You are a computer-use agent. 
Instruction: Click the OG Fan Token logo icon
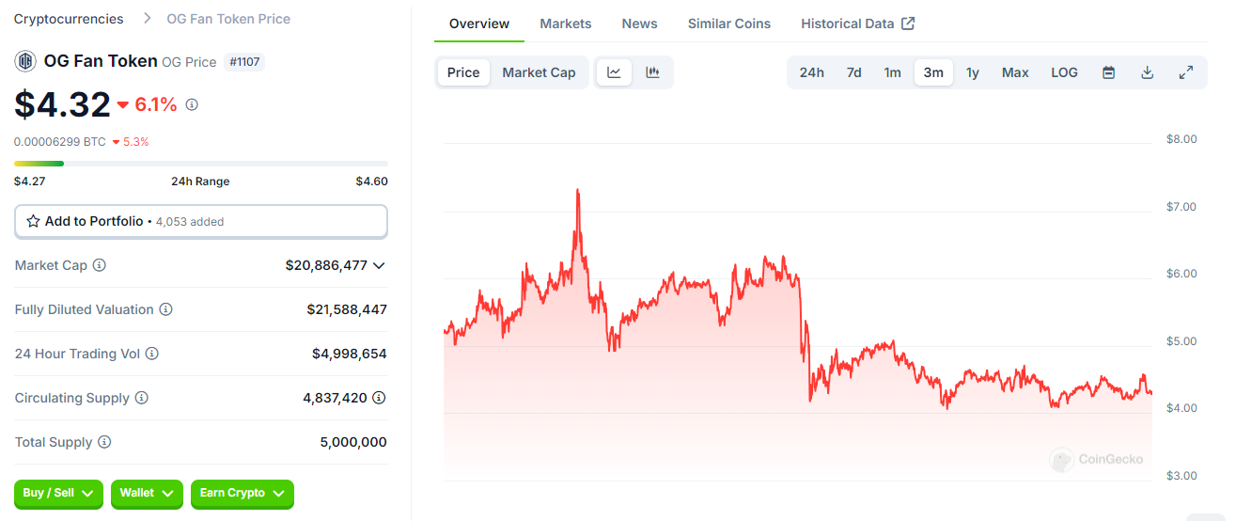tap(25, 61)
